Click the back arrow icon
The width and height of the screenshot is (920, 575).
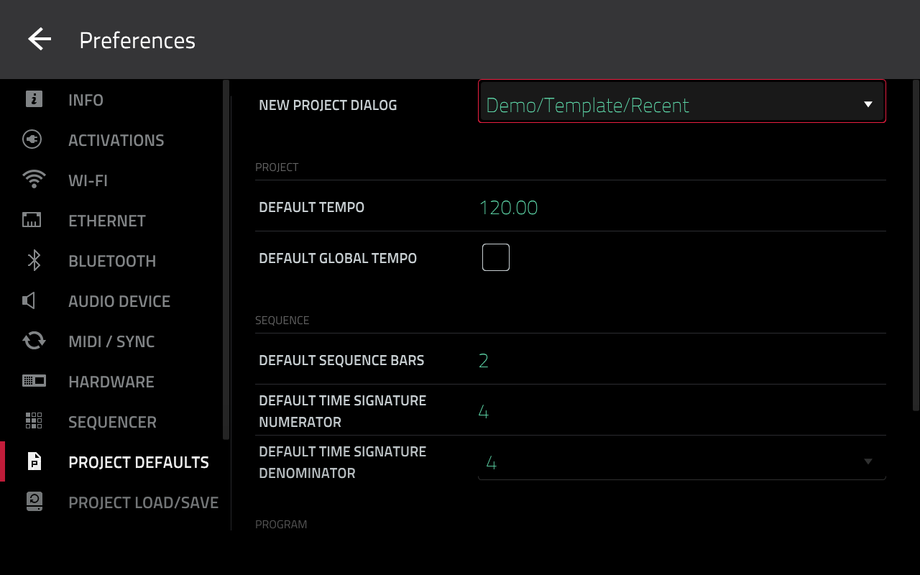(40, 40)
